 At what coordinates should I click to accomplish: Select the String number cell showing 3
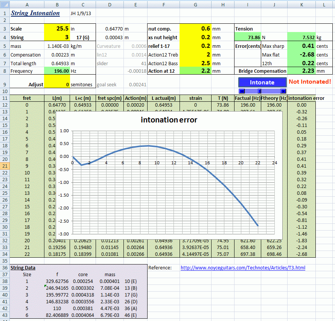click(x=57, y=37)
